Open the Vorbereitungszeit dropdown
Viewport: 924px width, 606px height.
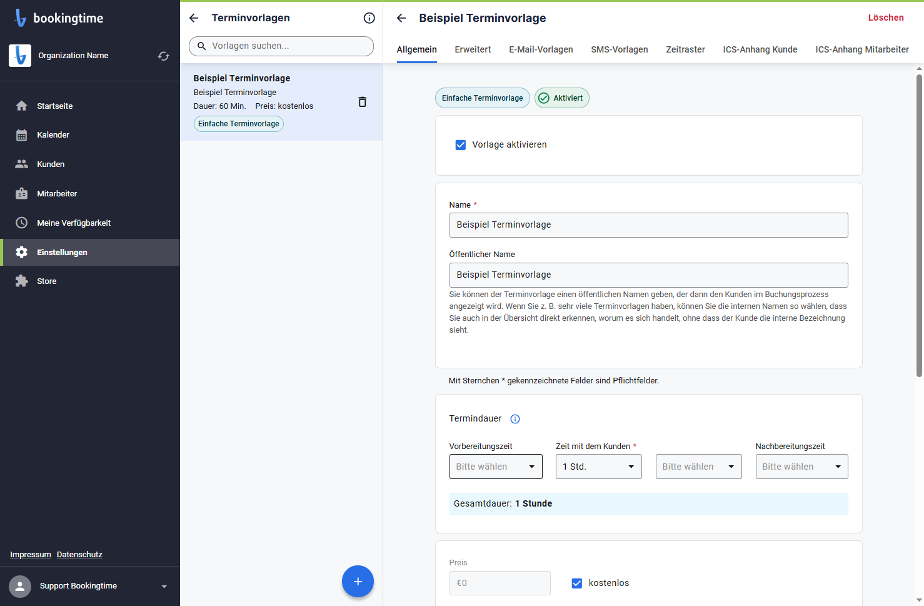[496, 467]
